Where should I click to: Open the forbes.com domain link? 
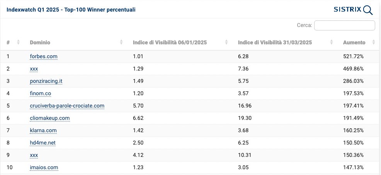[44, 56]
